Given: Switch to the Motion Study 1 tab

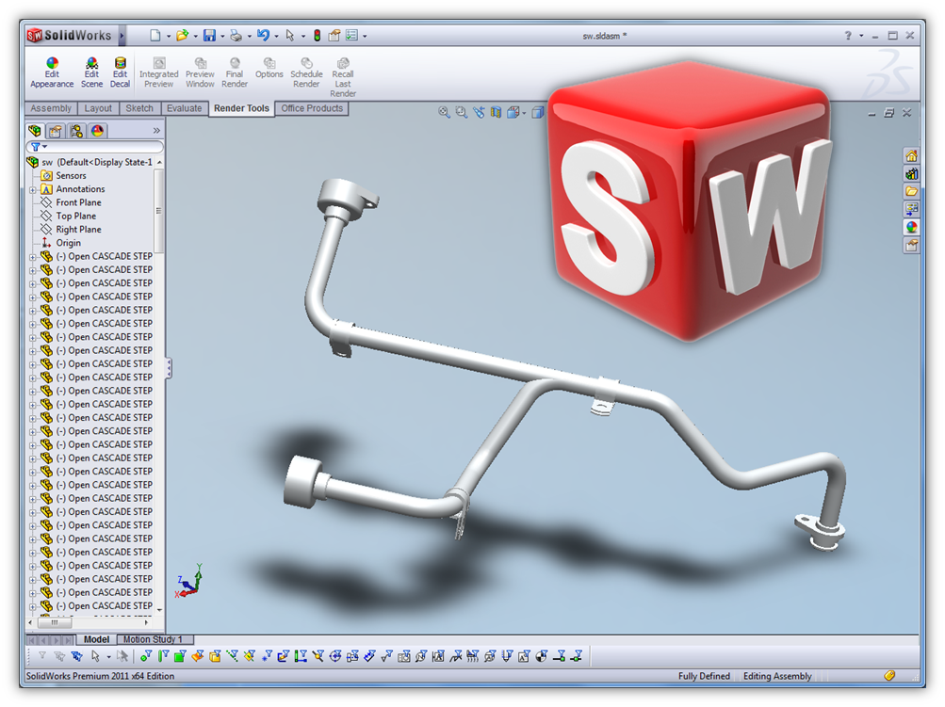Looking at the screenshot, I should [x=152, y=640].
